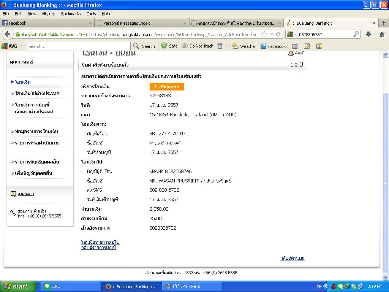Open โอนเงินไปต่างประเทศ sidebar item
Image resolution: width=389 pixels, height=292 pixels.
pyautogui.click(x=37, y=94)
